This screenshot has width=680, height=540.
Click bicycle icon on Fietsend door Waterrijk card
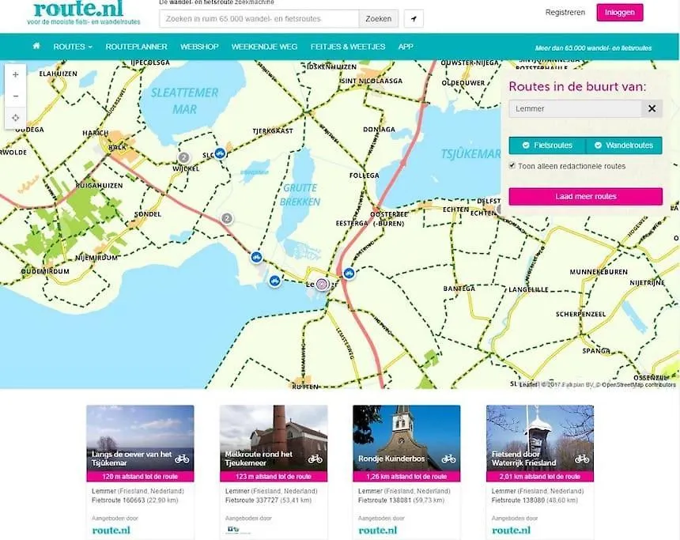click(582, 459)
